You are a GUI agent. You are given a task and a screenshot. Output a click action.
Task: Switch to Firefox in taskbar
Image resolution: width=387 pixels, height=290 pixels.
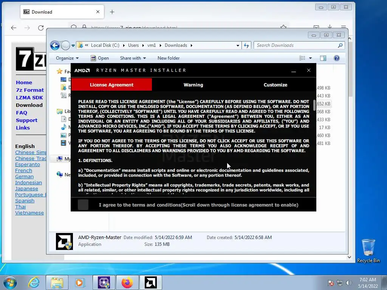point(127,282)
